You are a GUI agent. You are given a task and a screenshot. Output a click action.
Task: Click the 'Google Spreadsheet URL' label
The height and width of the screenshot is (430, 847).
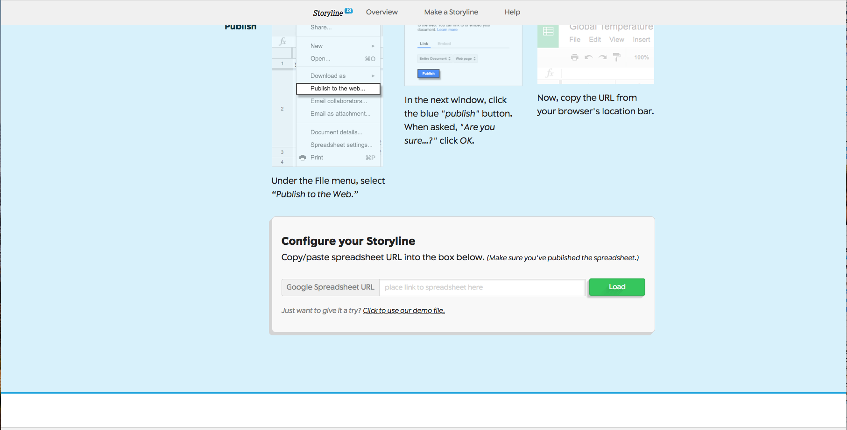pyautogui.click(x=330, y=287)
